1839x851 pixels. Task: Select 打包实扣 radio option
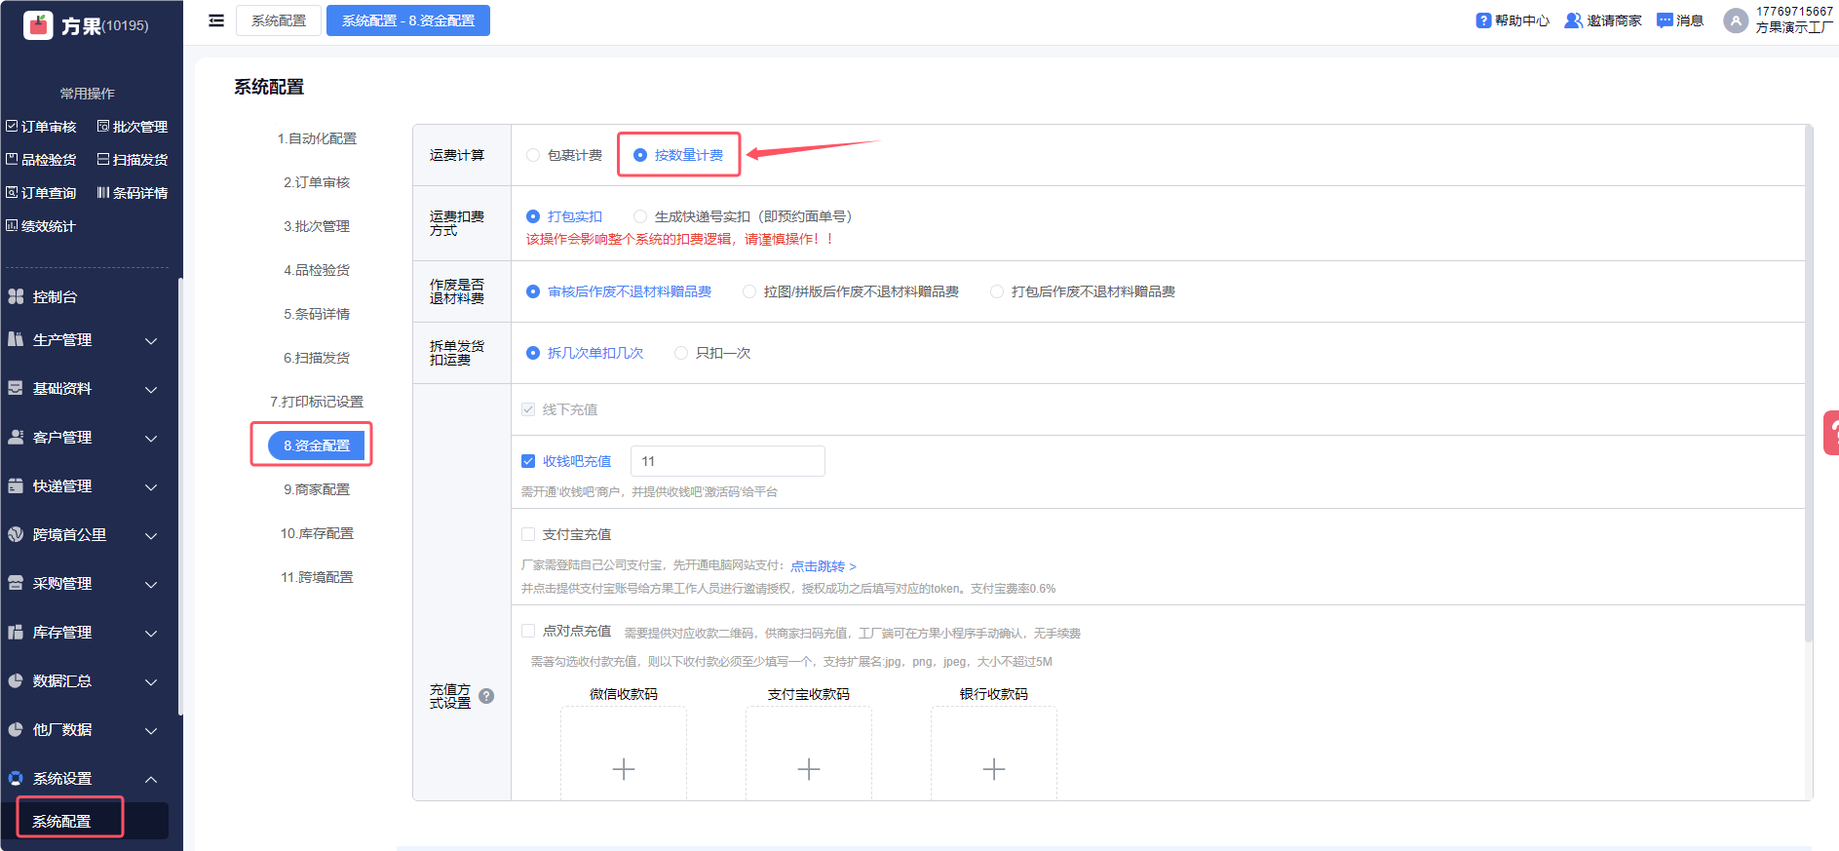(533, 216)
